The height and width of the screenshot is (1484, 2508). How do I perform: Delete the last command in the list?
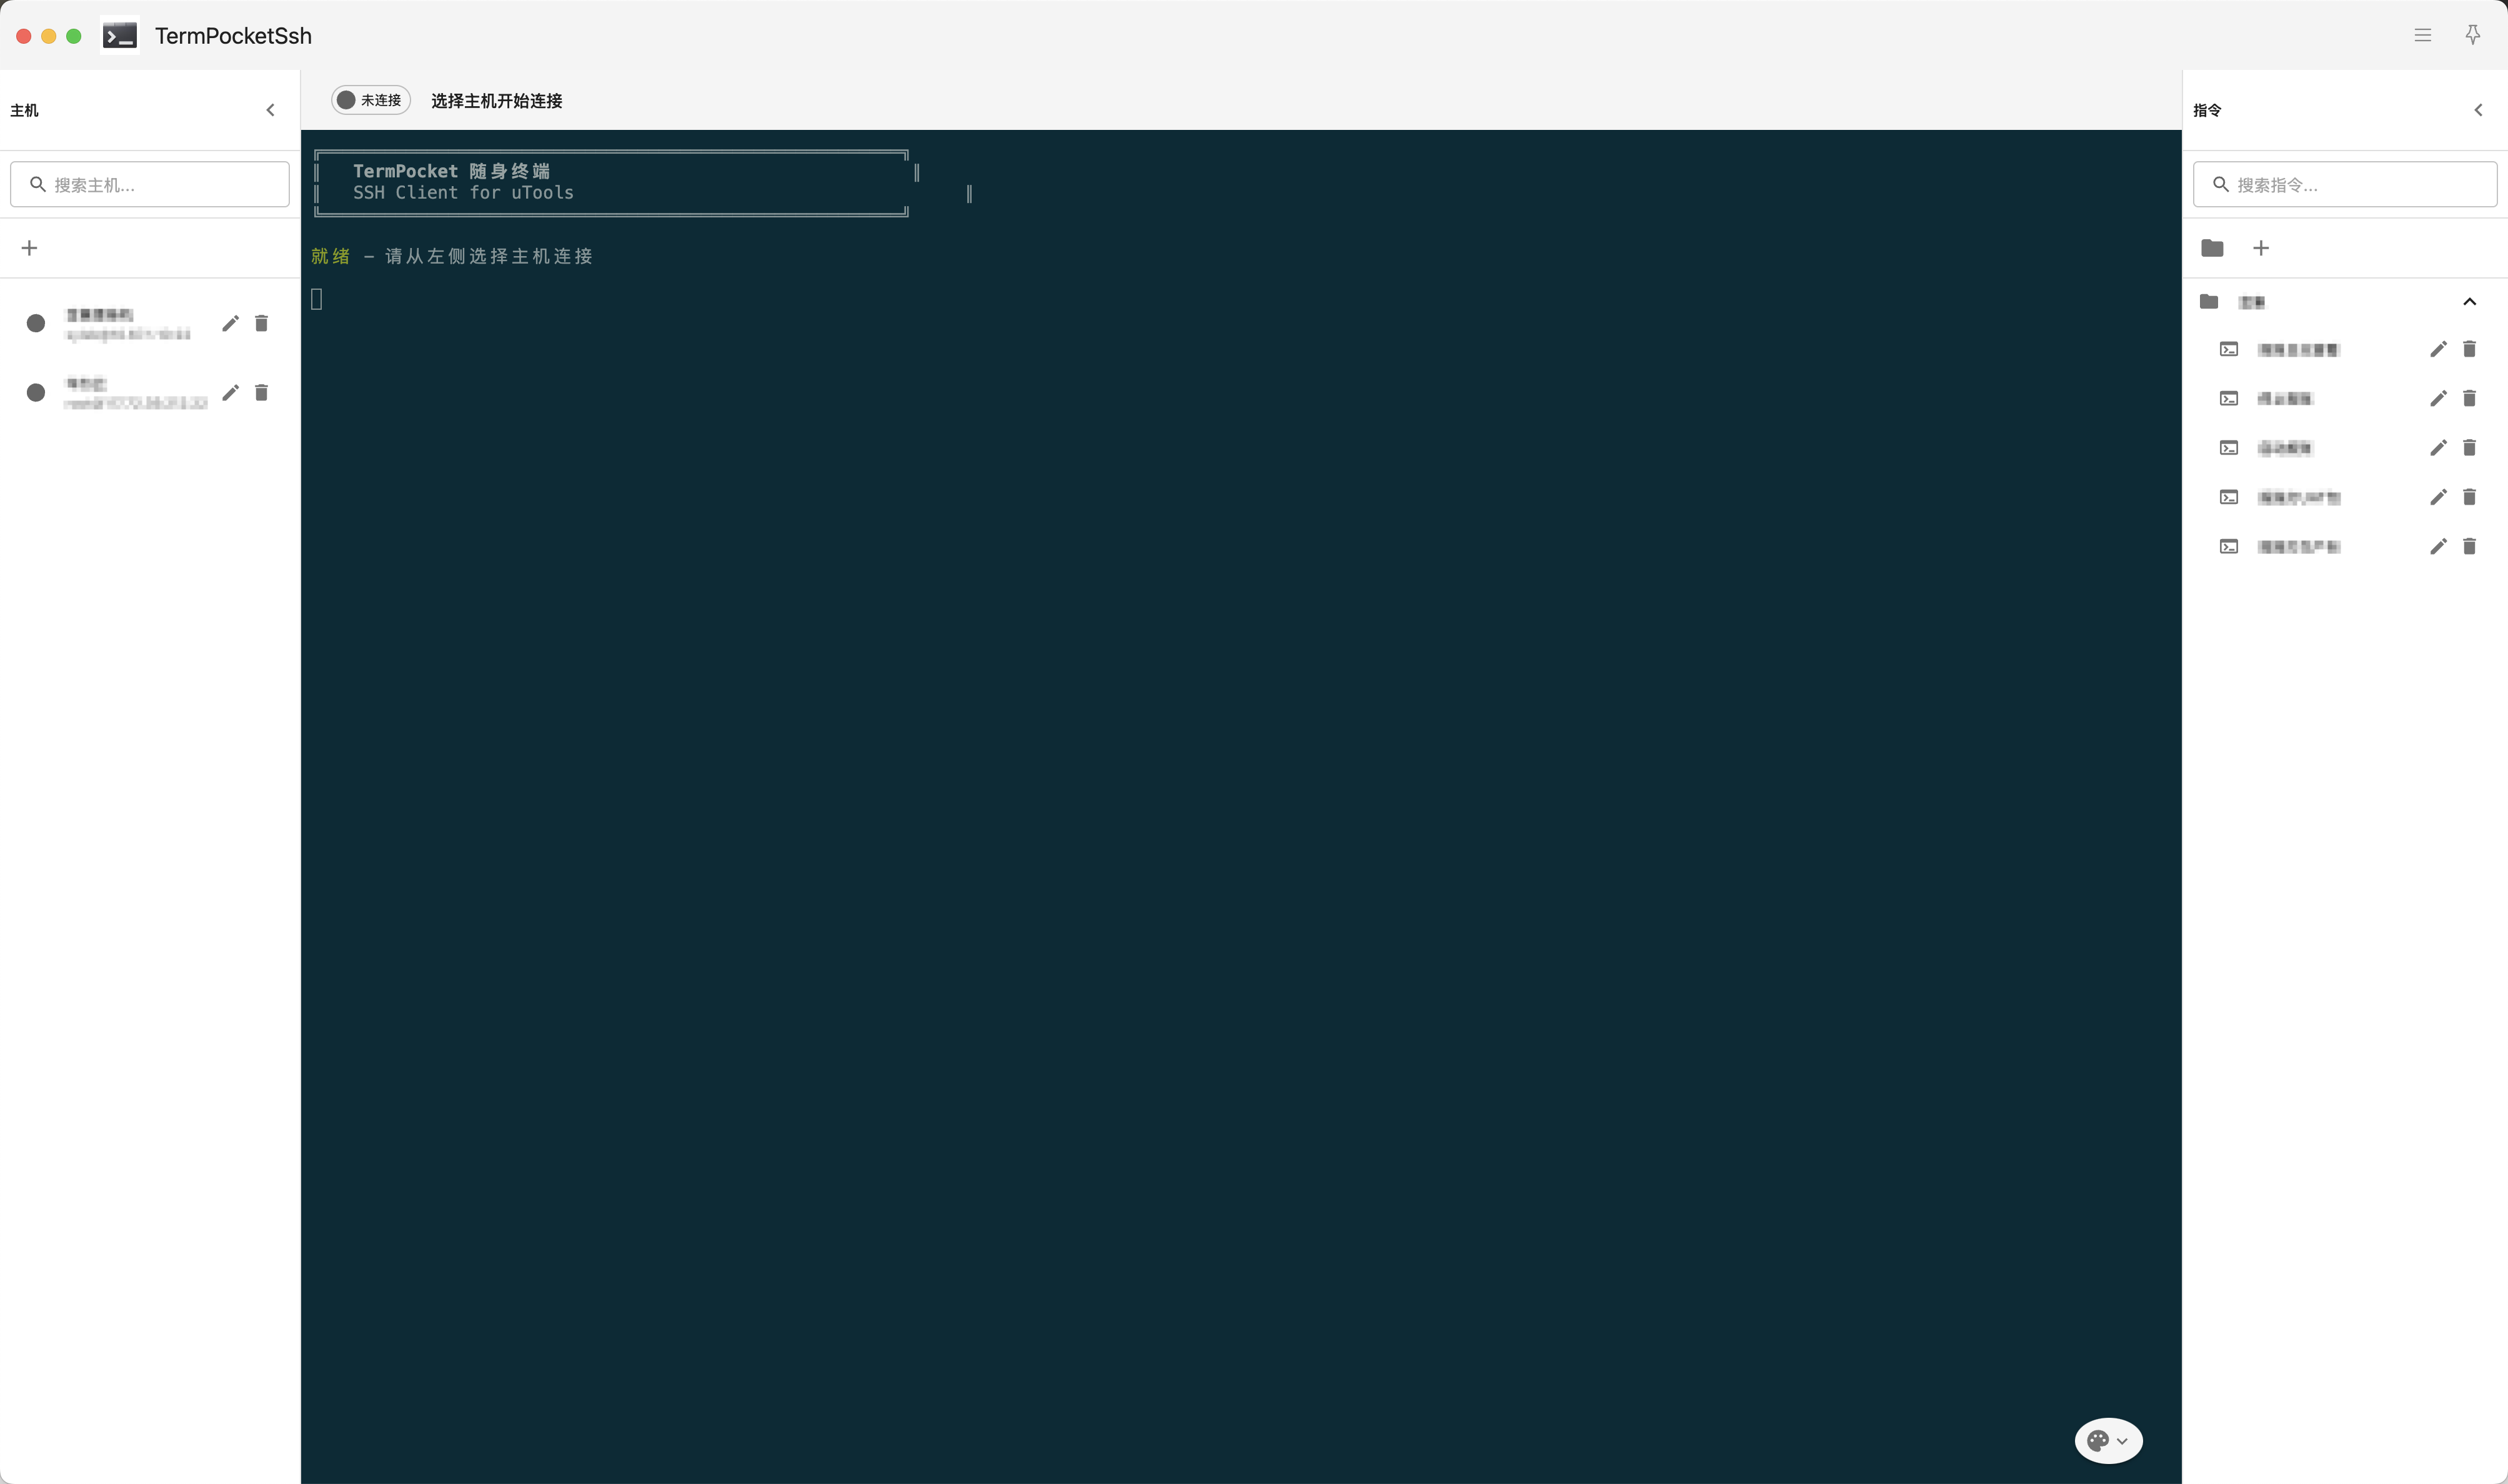coord(2469,546)
